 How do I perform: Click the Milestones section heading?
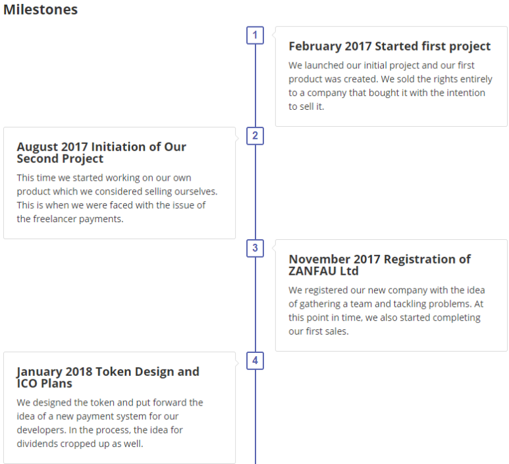tap(41, 9)
